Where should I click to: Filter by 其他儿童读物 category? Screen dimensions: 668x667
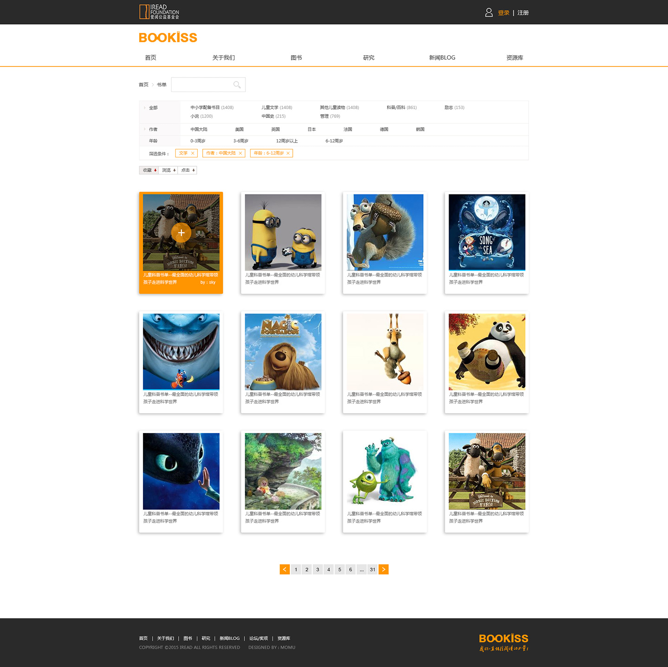pyautogui.click(x=340, y=108)
